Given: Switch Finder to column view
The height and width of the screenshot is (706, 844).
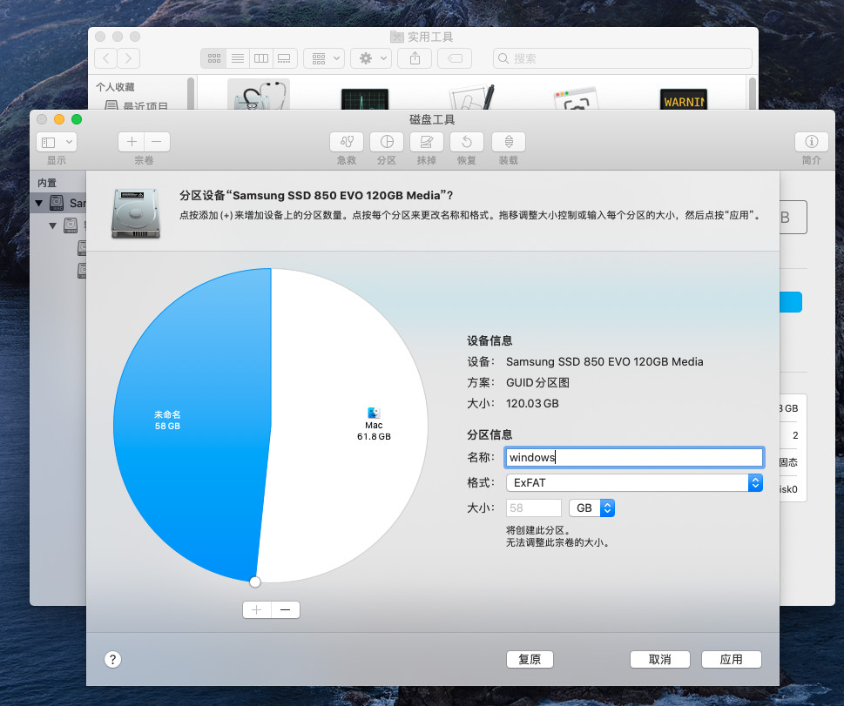Looking at the screenshot, I should click(261, 58).
